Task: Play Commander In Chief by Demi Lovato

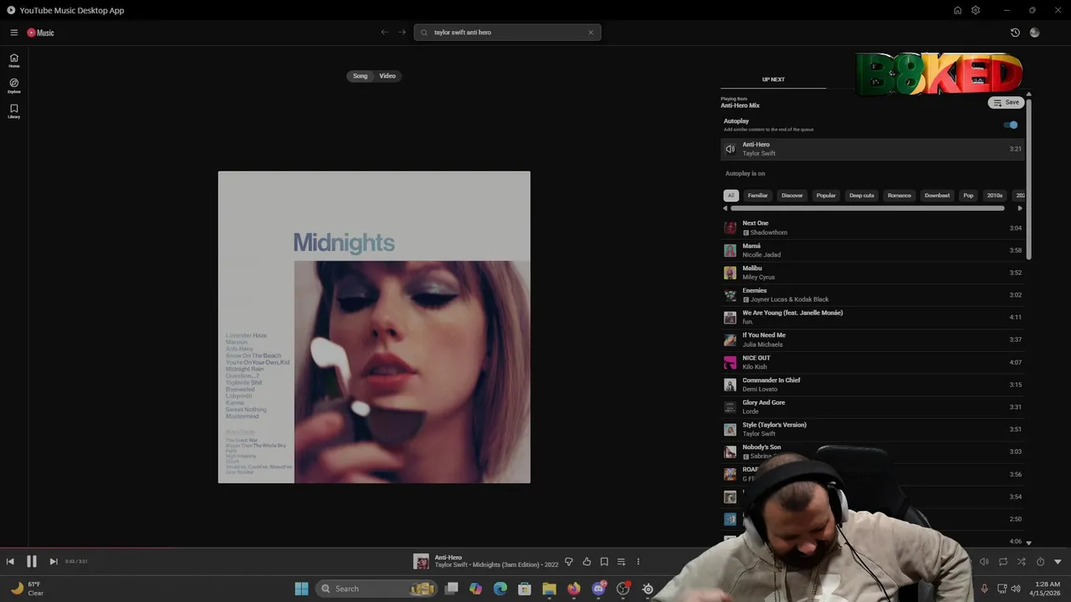Action: tap(873, 385)
